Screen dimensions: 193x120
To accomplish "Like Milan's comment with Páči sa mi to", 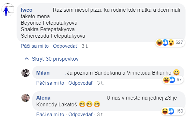I will (50, 83).
